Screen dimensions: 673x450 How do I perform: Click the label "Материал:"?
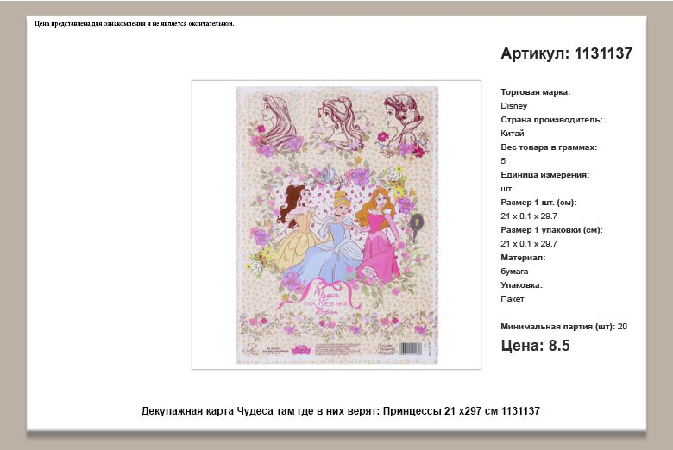point(523,258)
